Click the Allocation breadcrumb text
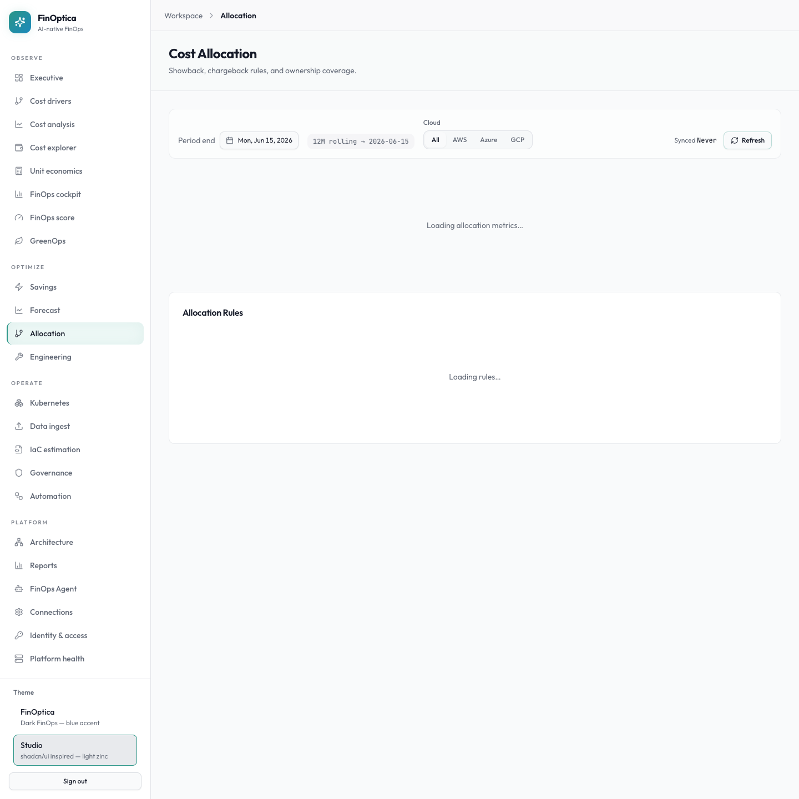Image resolution: width=799 pixels, height=799 pixels. click(x=238, y=16)
